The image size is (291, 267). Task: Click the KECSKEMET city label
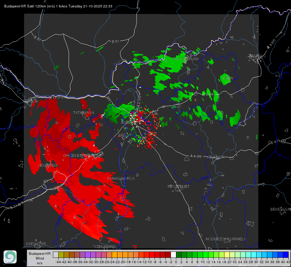pos(179,187)
